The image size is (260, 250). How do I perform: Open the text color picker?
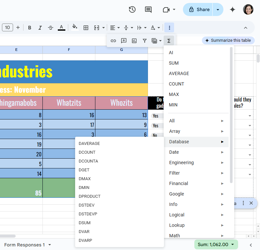coord(61,28)
